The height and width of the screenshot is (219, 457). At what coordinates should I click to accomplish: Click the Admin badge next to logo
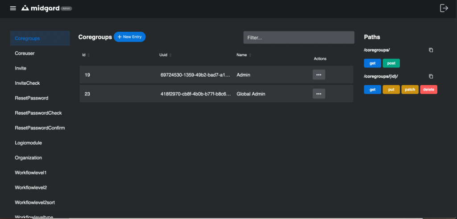[x=66, y=8]
